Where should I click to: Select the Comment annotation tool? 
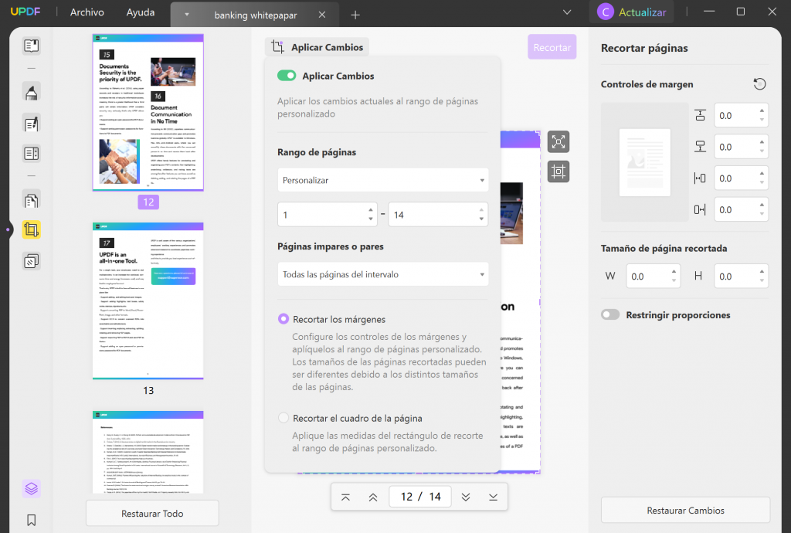pyautogui.click(x=31, y=91)
